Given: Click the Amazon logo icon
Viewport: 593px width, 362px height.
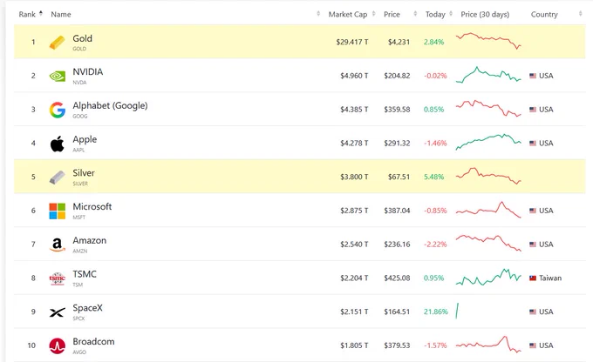Looking at the screenshot, I should 57,245.
